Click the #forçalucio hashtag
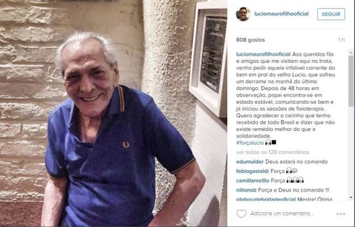This screenshot has height=227, width=355. coord(250,143)
